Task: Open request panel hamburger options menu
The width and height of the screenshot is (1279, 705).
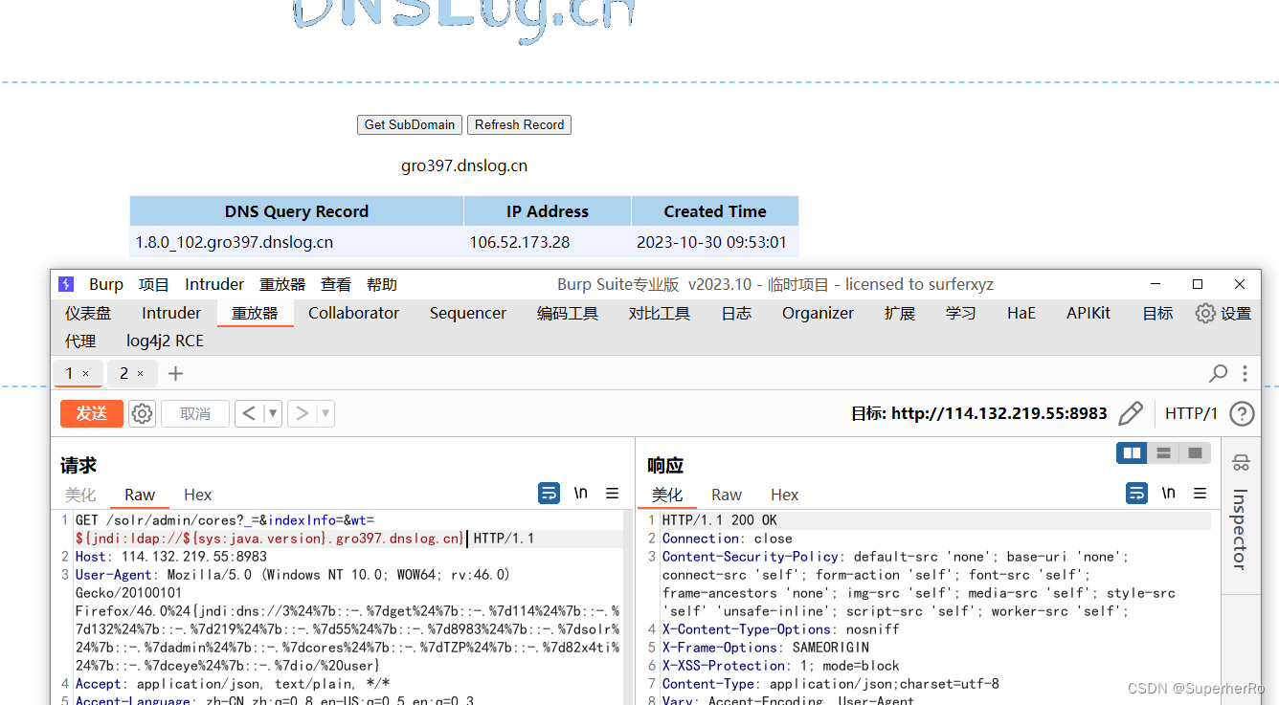Action: (613, 494)
